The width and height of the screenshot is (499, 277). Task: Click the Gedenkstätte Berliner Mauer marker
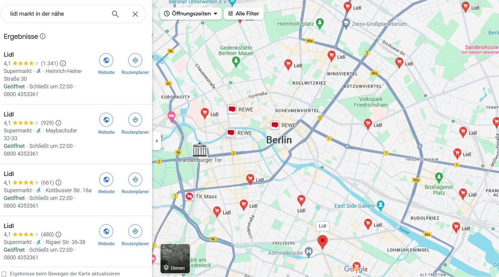tap(236, 61)
